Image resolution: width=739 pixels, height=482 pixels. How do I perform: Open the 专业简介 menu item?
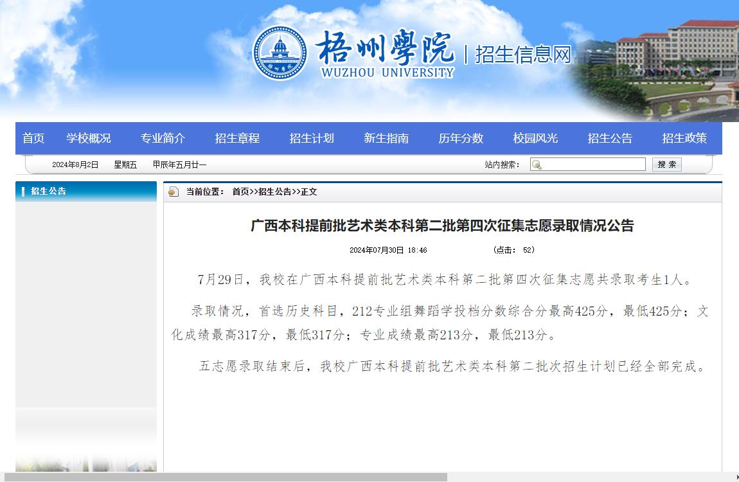(x=163, y=138)
